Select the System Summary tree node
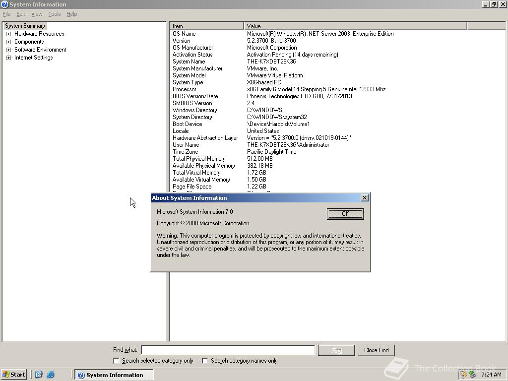The width and height of the screenshot is (508, 381). point(25,26)
